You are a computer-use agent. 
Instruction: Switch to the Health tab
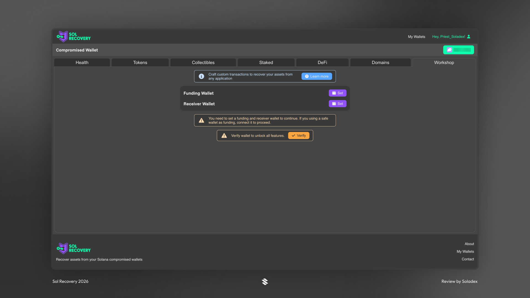point(82,62)
